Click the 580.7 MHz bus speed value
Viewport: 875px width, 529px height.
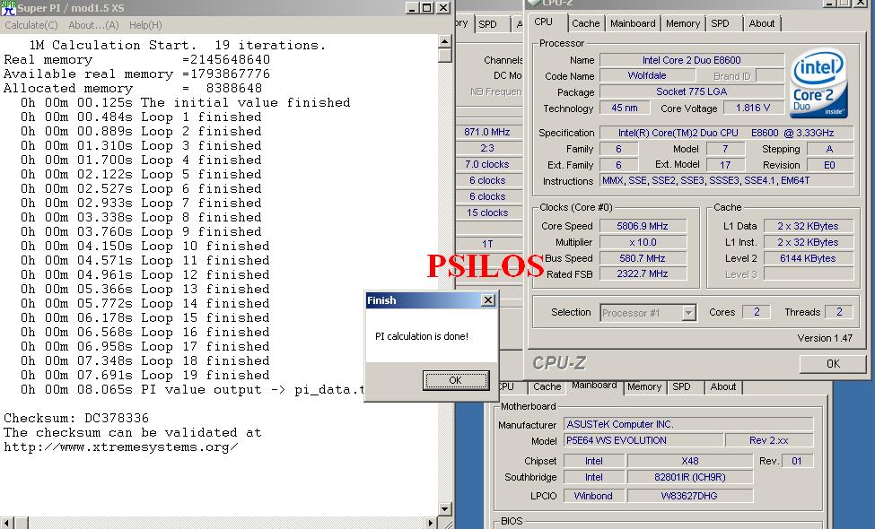point(643,258)
